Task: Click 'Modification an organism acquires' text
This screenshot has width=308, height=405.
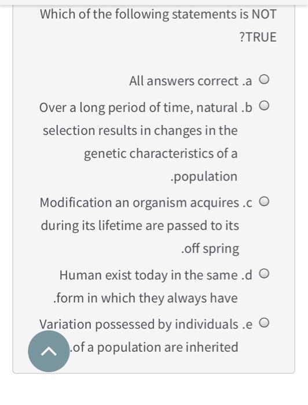Action: (140, 203)
